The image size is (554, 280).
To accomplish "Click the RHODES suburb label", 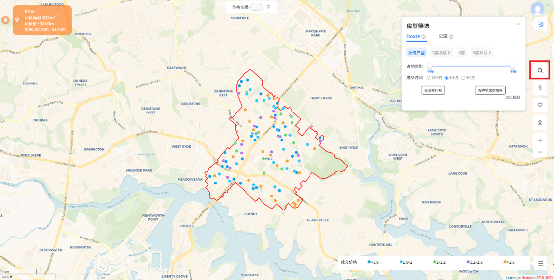I will (x=186, y=226).
